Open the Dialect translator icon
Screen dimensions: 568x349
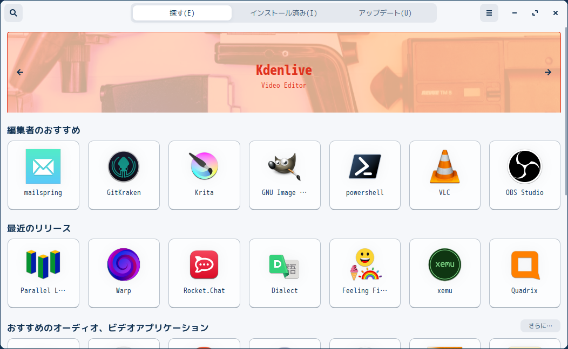(x=285, y=267)
